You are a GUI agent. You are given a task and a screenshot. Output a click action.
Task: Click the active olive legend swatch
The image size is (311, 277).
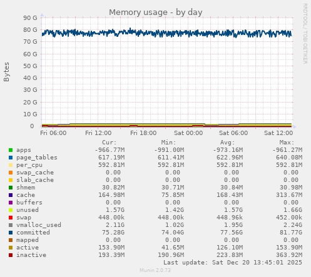click(x=11, y=248)
